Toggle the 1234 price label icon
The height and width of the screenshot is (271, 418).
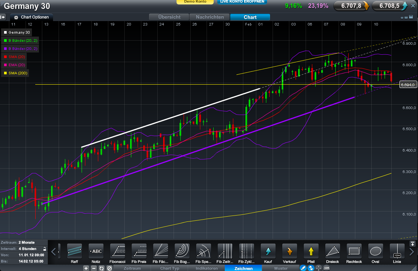coord(326,268)
